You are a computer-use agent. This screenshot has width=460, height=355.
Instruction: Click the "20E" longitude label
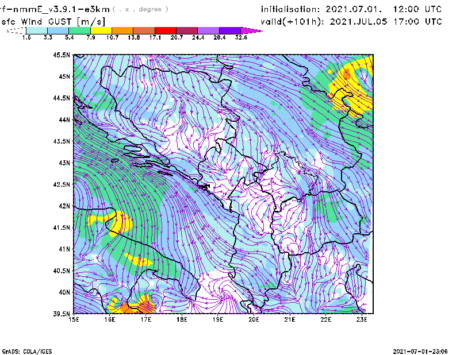[x=254, y=319]
